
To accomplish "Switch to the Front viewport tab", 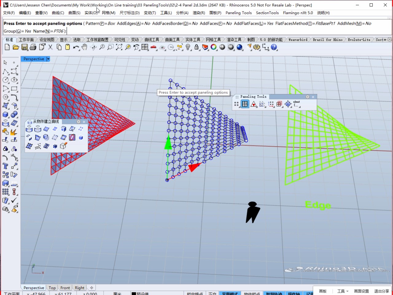I will coord(65,288).
